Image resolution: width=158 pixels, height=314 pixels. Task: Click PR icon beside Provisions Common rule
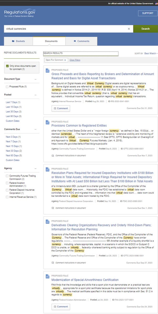[x=47, y=122]
